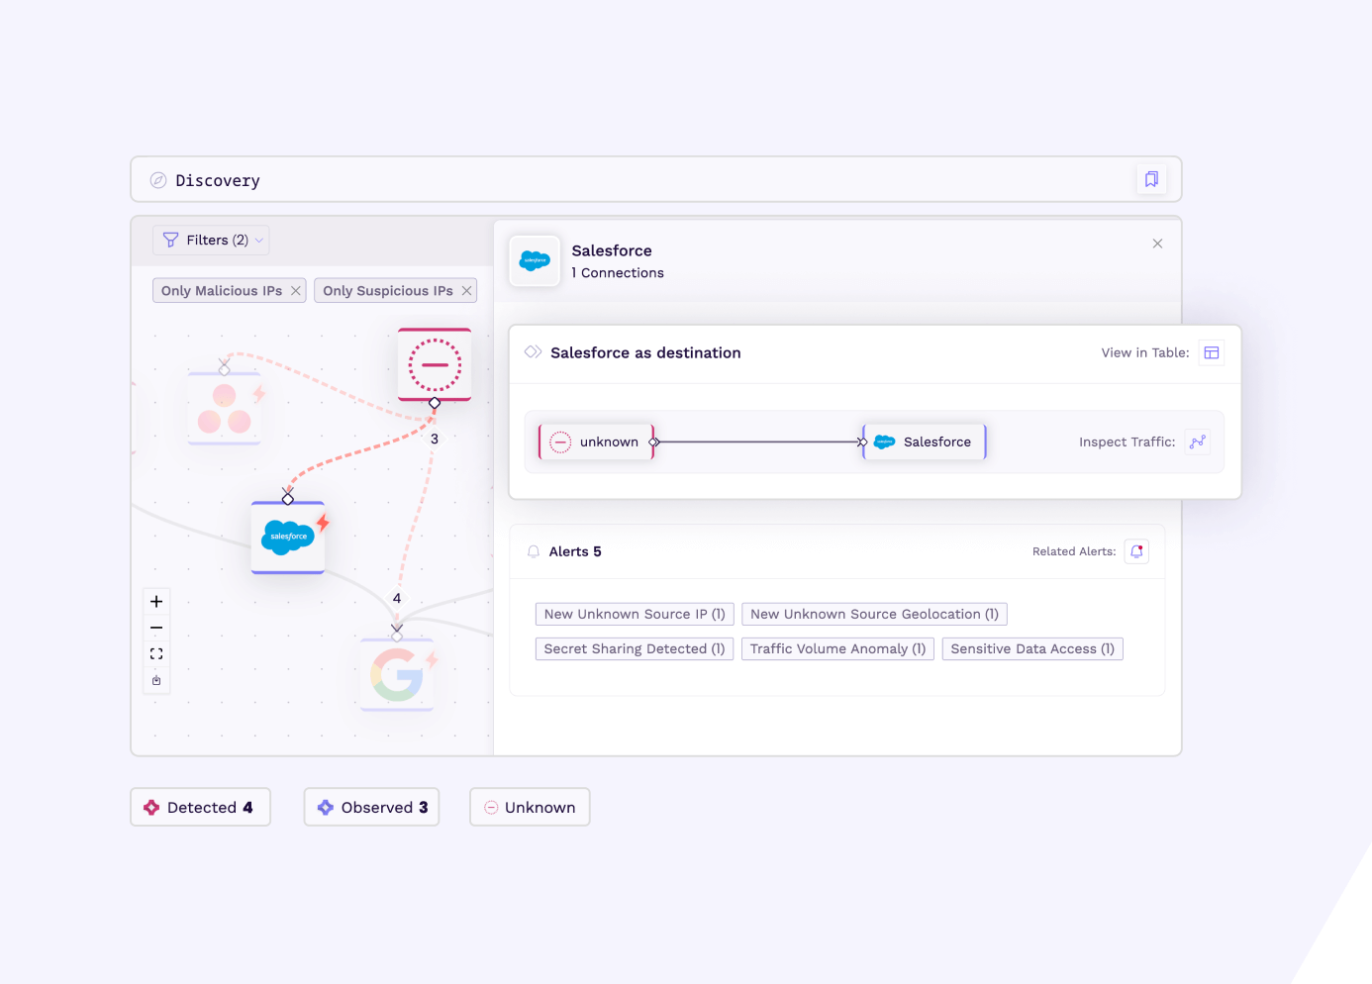Click the funnel filter icon
The height and width of the screenshot is (984, 1372).
tap(170, 240)
